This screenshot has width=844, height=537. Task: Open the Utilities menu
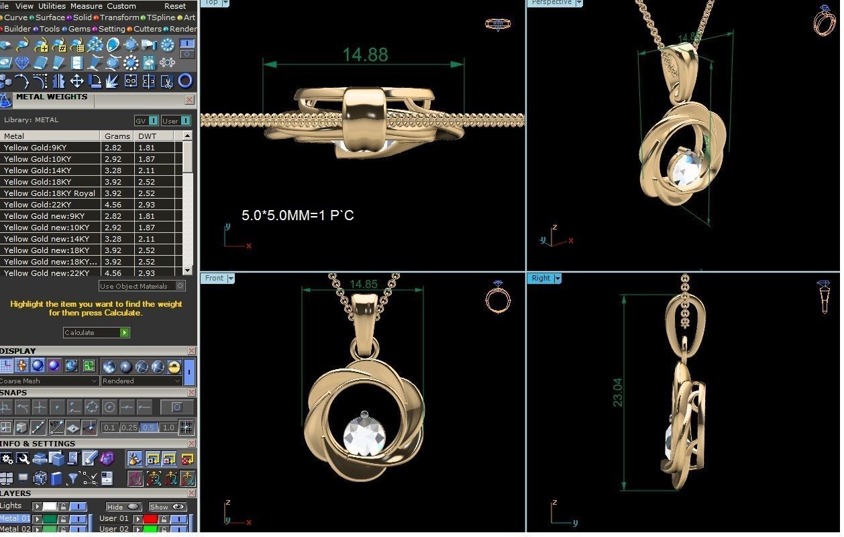coord(52,6)
